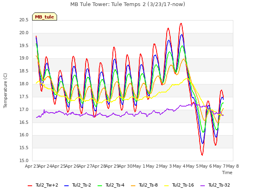Click the red Tul2_Tw+2 legend swatch

pos(30,186)
